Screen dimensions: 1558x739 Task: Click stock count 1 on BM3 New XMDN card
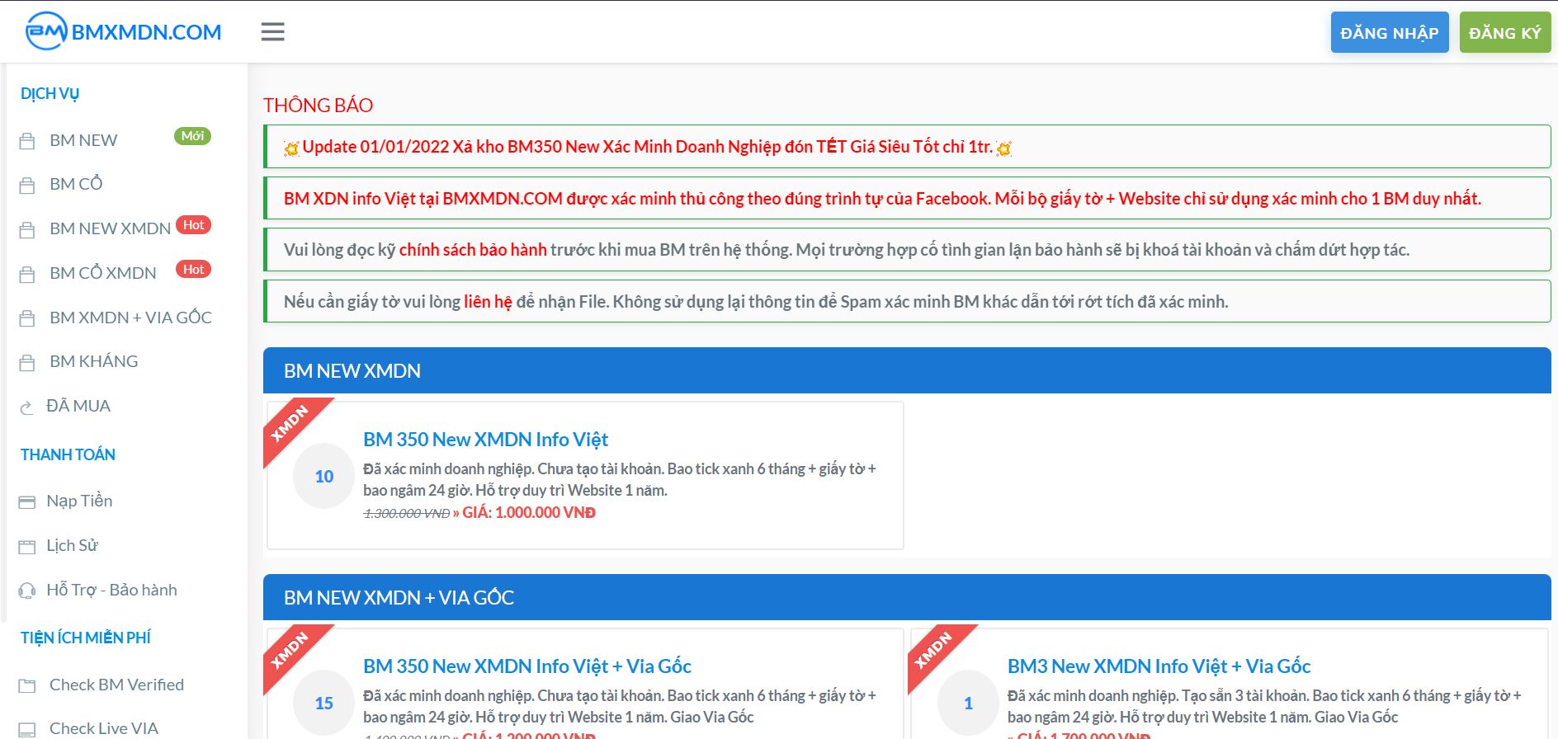point(968,704)
